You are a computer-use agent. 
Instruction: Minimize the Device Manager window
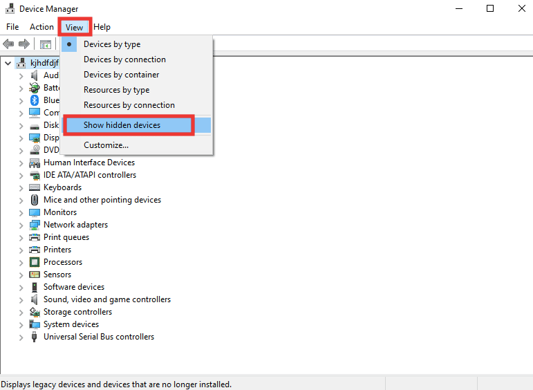459,8
